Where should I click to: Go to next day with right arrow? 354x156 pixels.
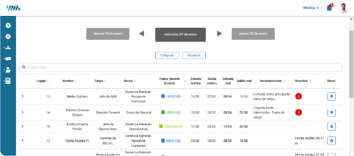tap(219, 34)
